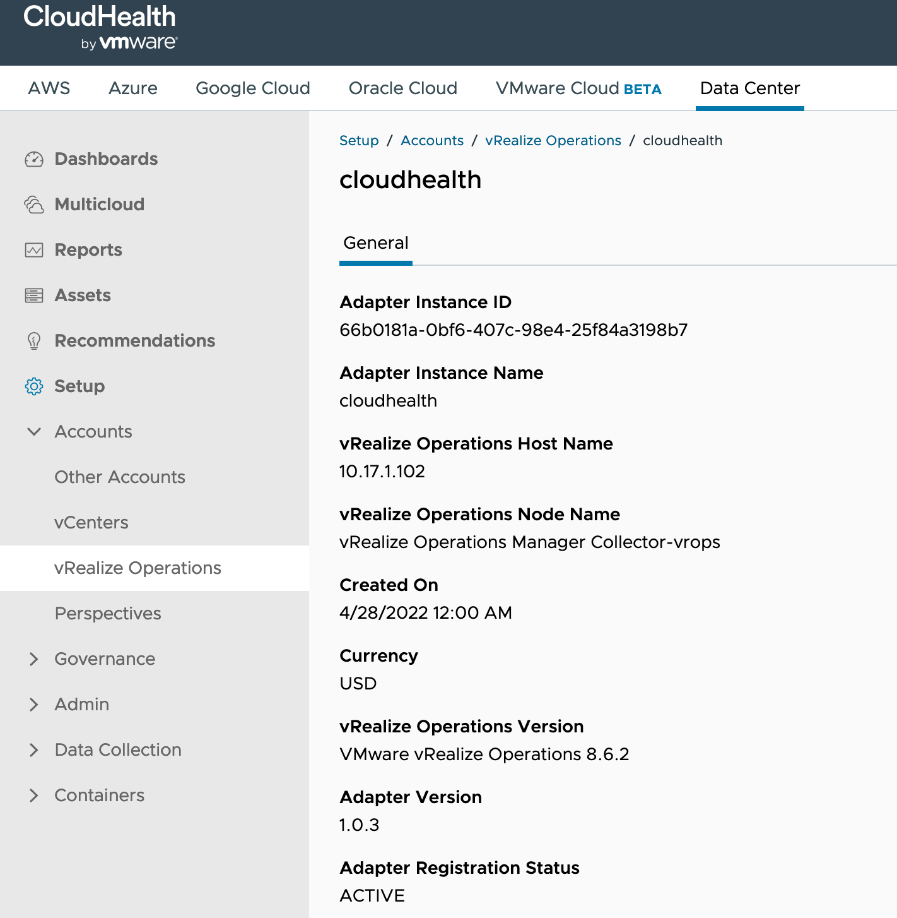Open Setup in the sidebar
This screenshot has width=897, height=918.
coord(79,386)
